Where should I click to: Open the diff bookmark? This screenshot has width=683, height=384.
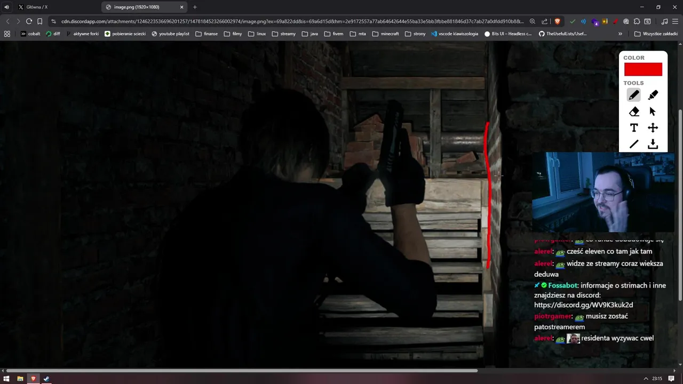(53, 34)
